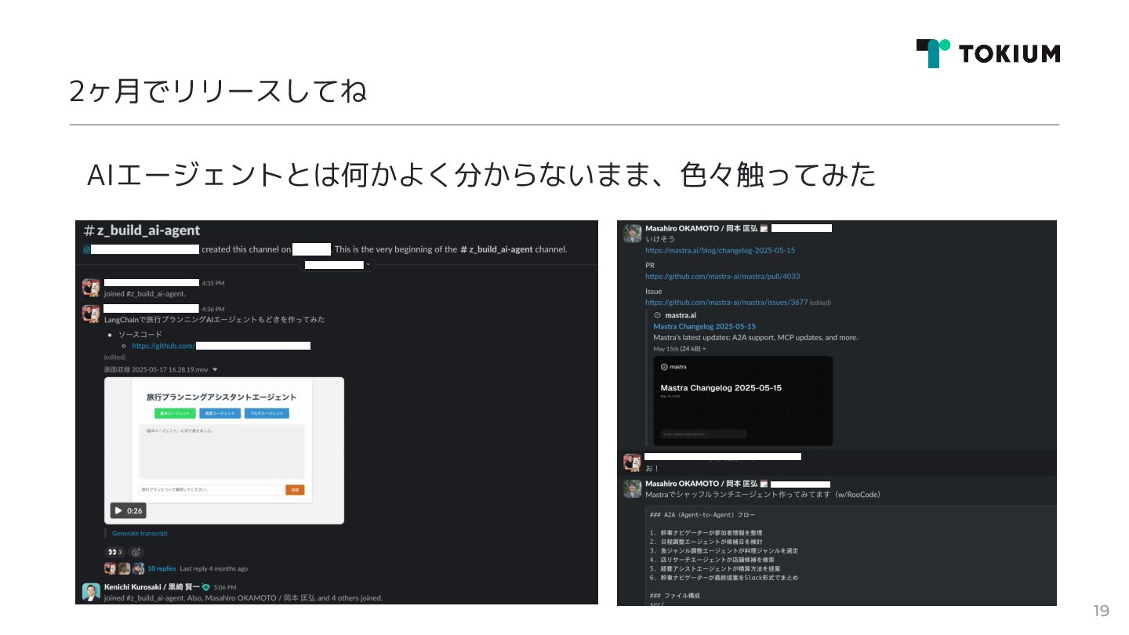
Task: Click the avatar beside the 4:35 PM message
Action: pyautogui.click(x=91, y=288)
